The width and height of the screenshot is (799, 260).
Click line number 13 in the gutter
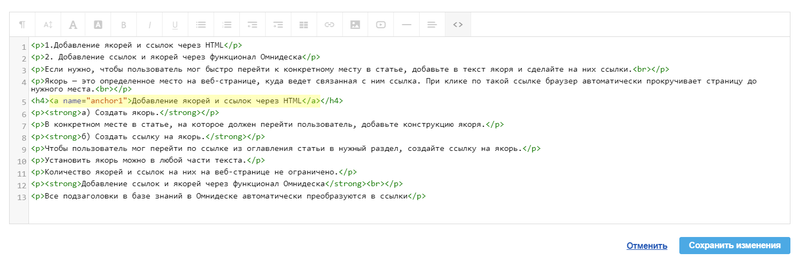pyautogui.click(x=22, y=198)
